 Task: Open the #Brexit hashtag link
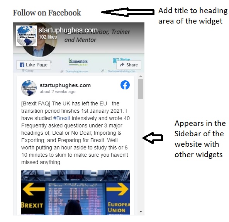(62, 118)
